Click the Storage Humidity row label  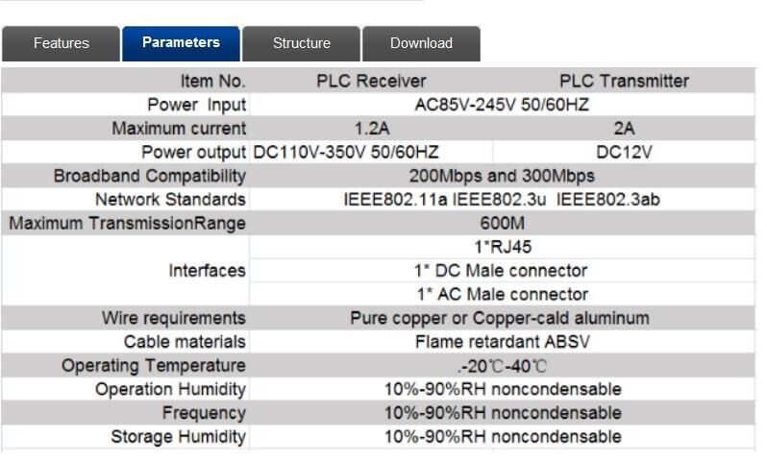(178, 437)
